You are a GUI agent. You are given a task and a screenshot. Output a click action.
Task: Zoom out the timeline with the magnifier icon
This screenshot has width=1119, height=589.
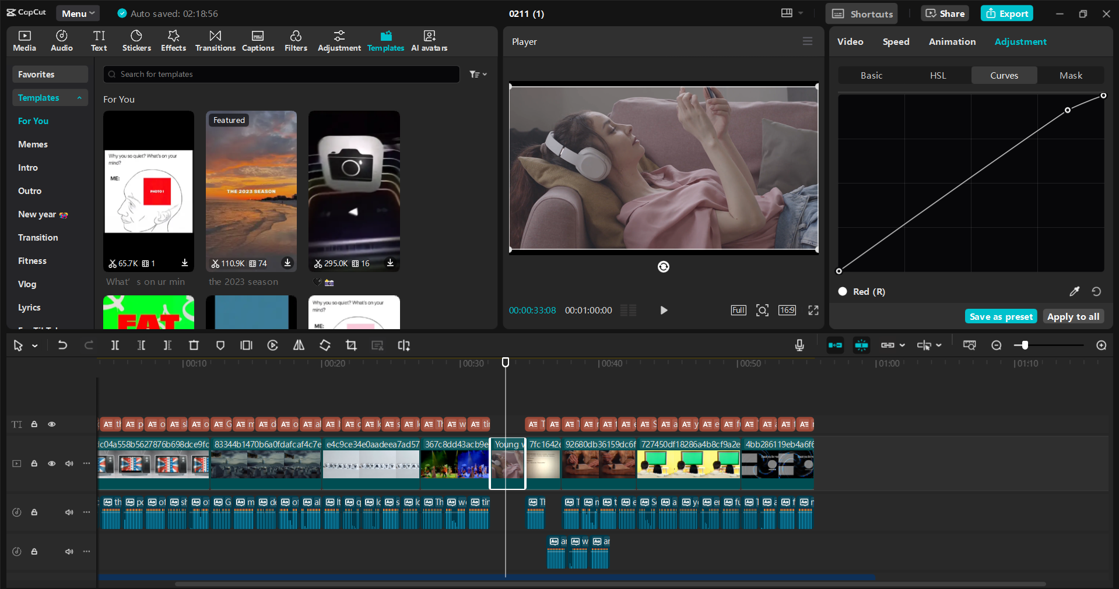pos(996,345)
